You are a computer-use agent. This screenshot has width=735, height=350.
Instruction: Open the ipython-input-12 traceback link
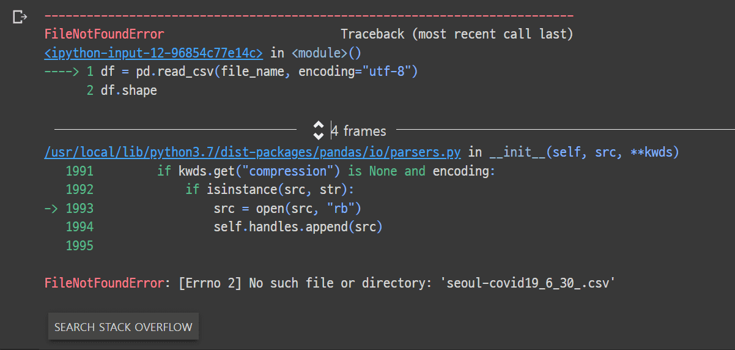153,53
